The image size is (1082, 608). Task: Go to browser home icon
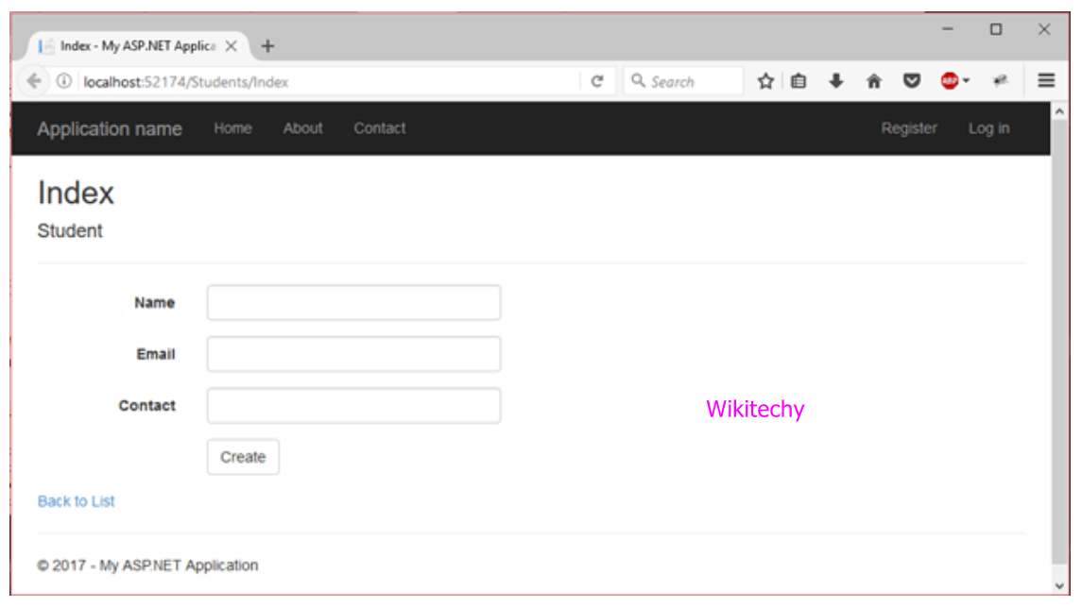click(x=874, y=82)
